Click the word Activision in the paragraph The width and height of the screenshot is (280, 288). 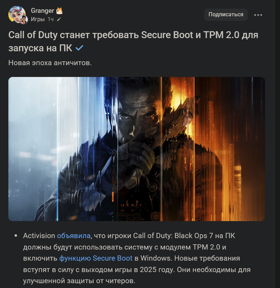click(x=39, y=236)
